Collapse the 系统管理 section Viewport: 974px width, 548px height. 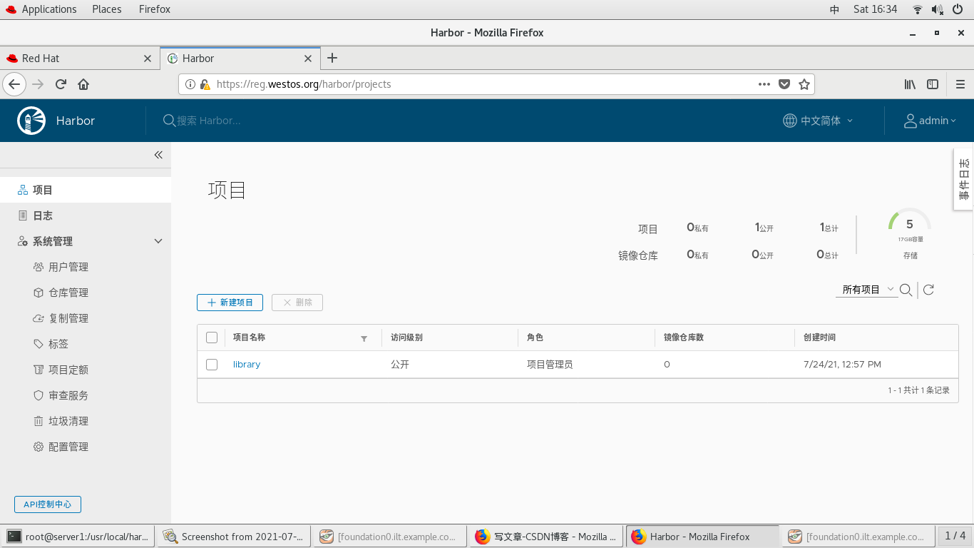pyautogui.click(x=158, y=241)
